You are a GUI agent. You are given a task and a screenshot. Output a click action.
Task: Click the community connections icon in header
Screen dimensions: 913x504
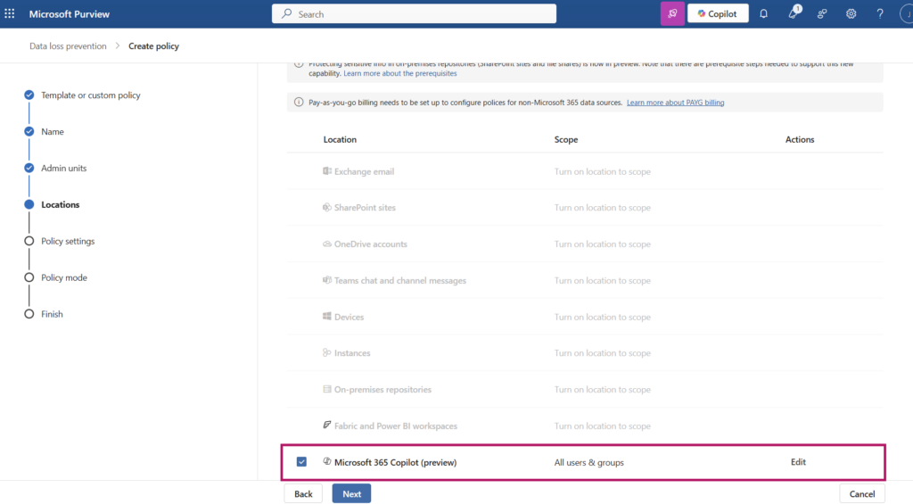tap(821, 13)
